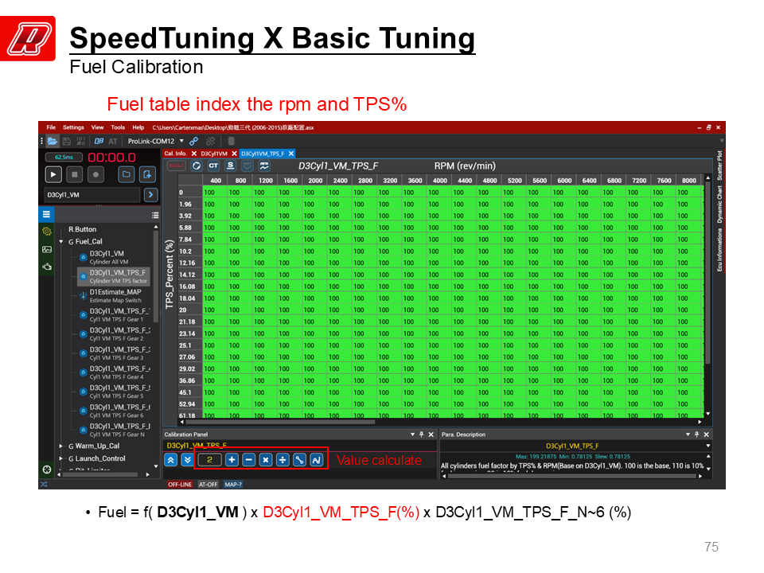Viewport: 764px width, 573px height.
Task: Click the add new file icon
Action: [x=147, y=174]
